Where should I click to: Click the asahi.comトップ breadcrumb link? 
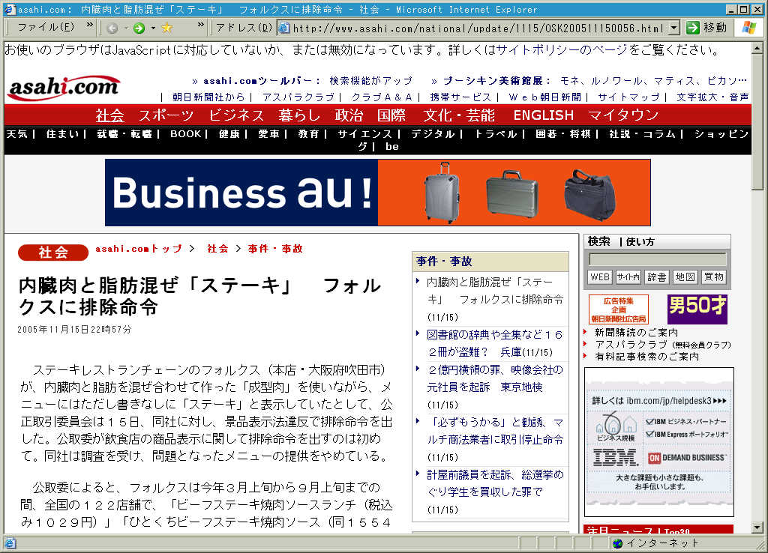click(139, 249)
